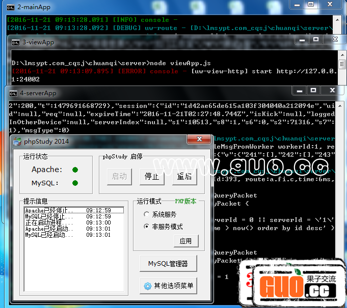Image resolution: width=347 pixels, height=308 pixels.
Task: Click scroll-up arrow in 4-serverApp console
Action: [x=339, y=106]
